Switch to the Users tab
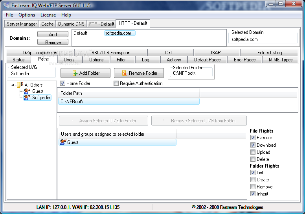305x214 pixels. pos(69,59)
